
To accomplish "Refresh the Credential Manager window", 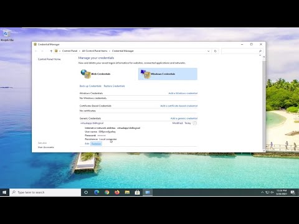I will click(x=216, y=51).
